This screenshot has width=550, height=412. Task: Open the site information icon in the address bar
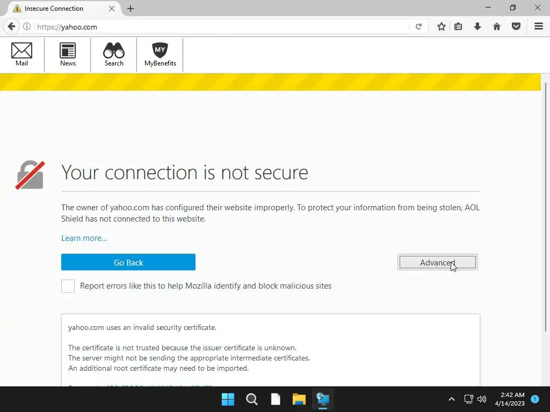[x=27, y=27]
